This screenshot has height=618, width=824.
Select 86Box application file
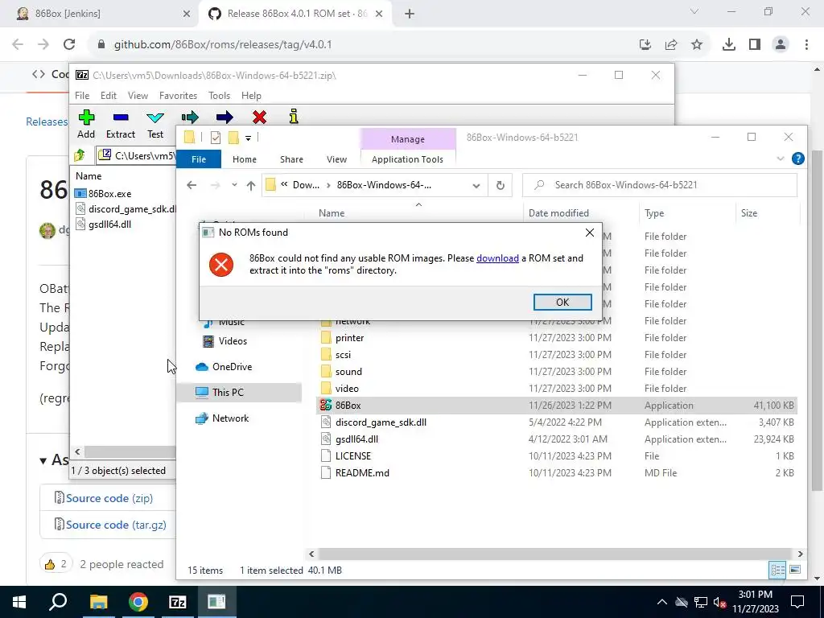[557, 406]
